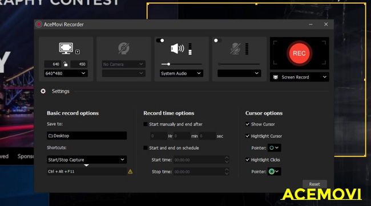Click the Ctrl + Alt + F11 shortcut field
Image resolution: width=371 pixels, height=206 pixels.
click(x=87, y=171)
